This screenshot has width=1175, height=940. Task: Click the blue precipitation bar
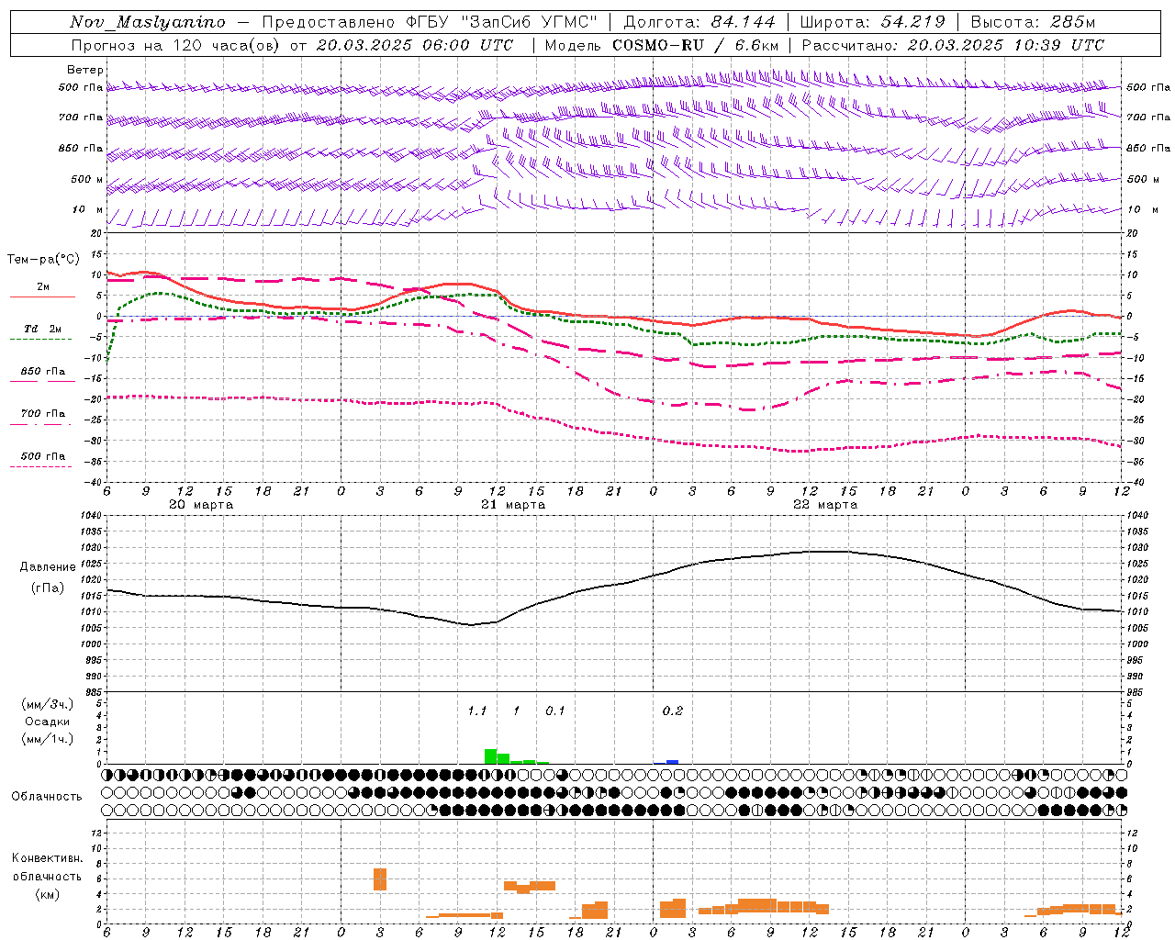673,762
